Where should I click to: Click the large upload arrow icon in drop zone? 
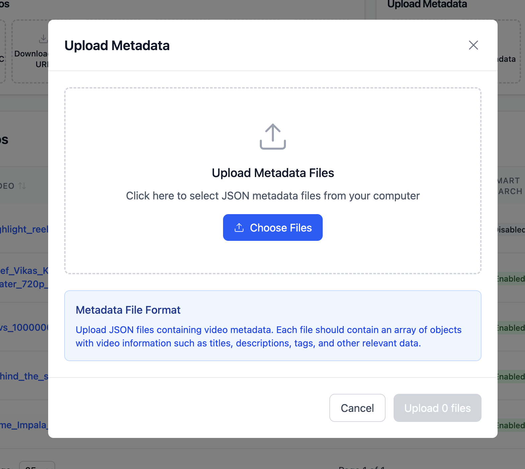[x=273, y=137]
